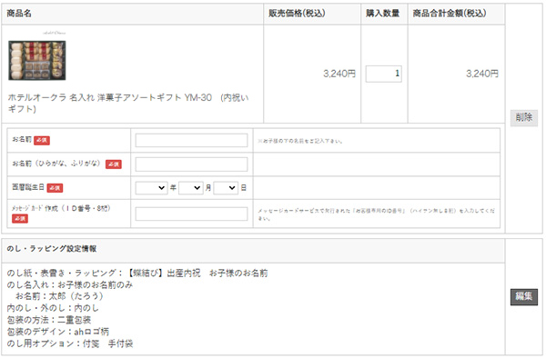Select the 商品合計金額(税込) column header
546x358 pixels.
450,14
